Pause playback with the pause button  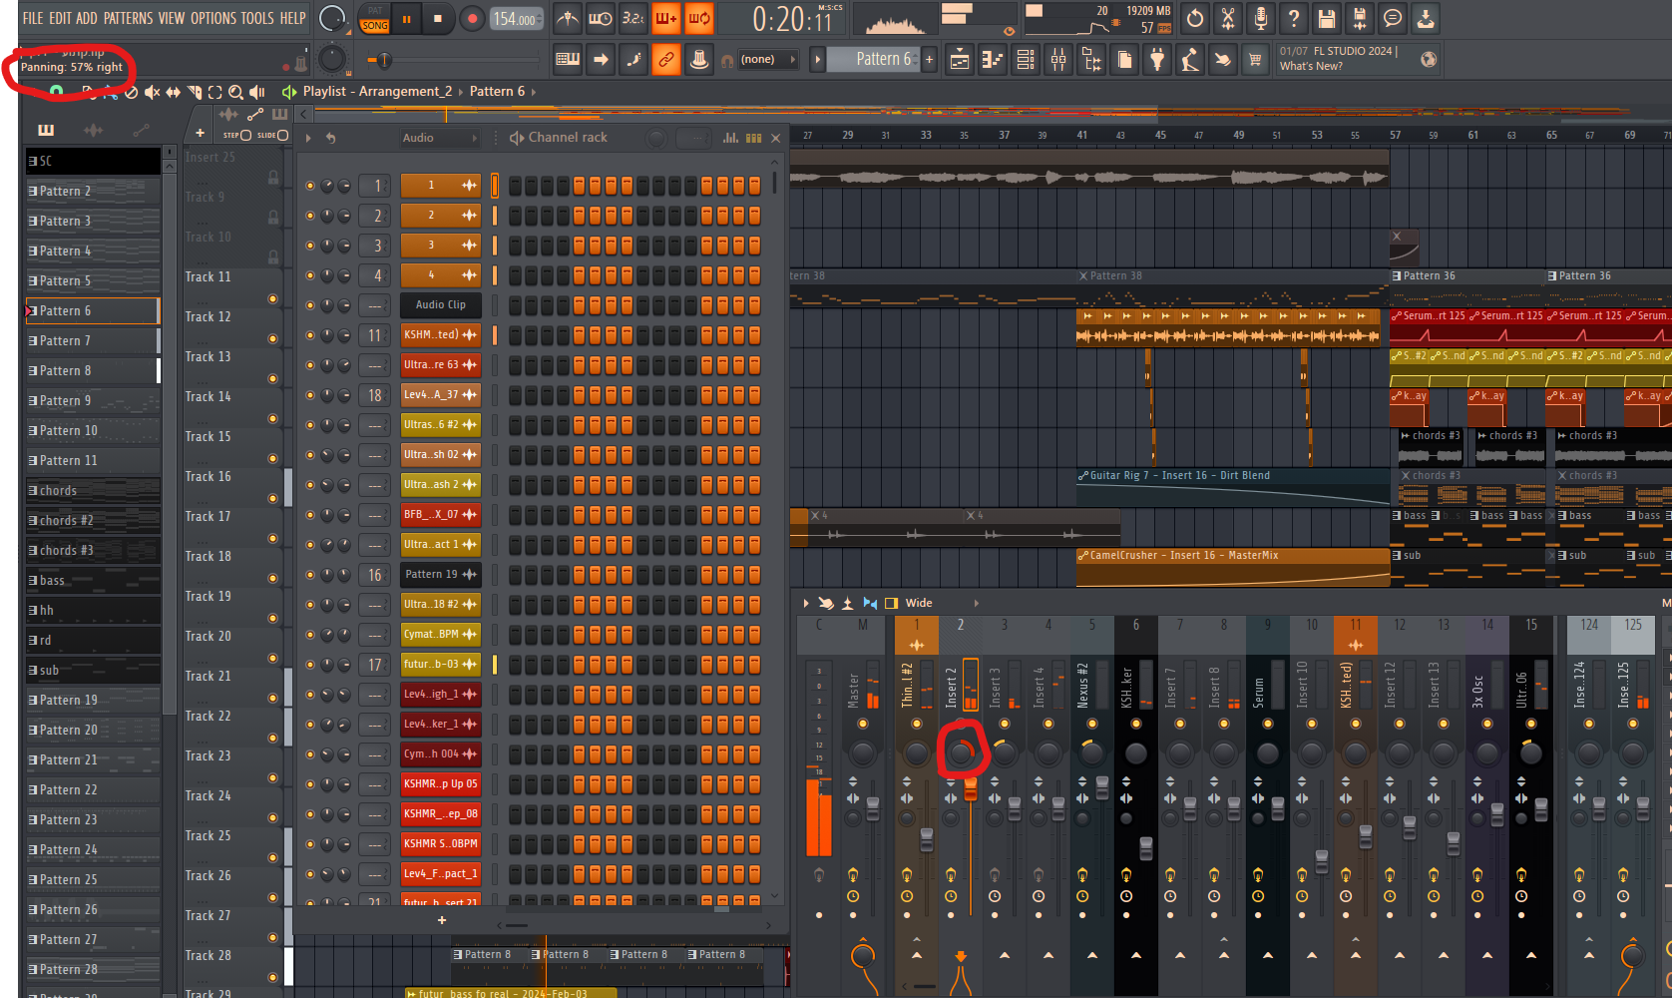406,18
